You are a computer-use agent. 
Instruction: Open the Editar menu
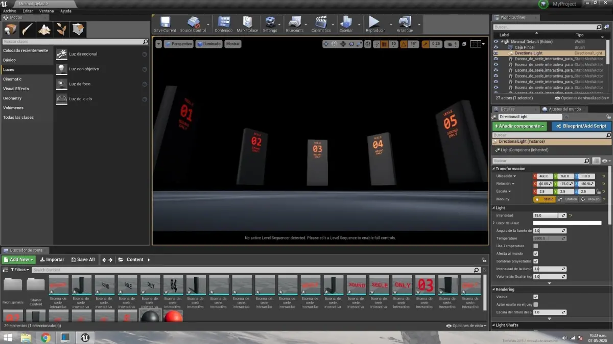click(28, 11)
